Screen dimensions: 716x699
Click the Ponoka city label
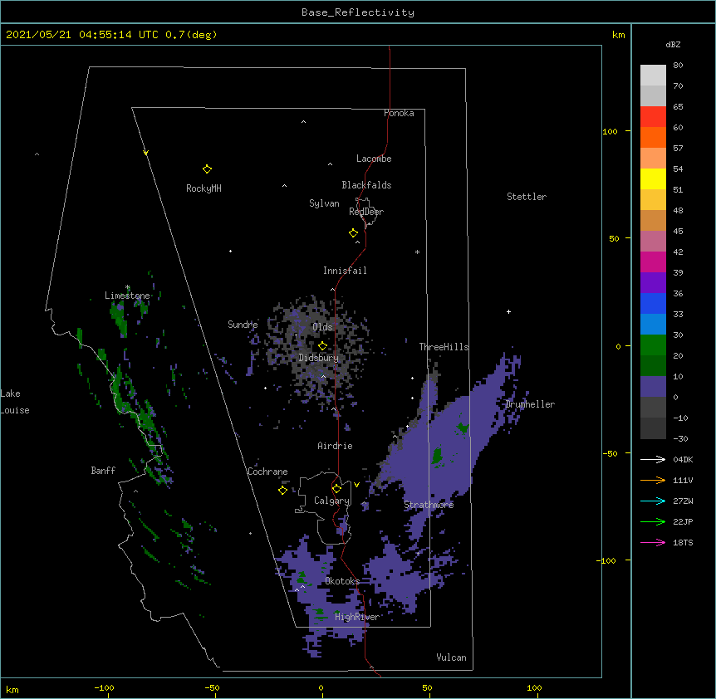tap(399, 113)
